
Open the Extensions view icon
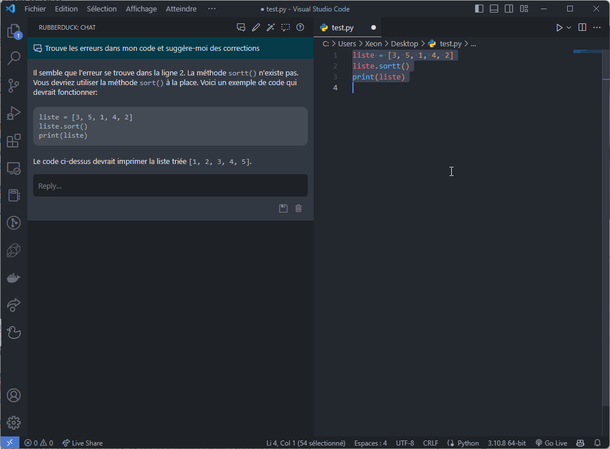click(14, 141)
